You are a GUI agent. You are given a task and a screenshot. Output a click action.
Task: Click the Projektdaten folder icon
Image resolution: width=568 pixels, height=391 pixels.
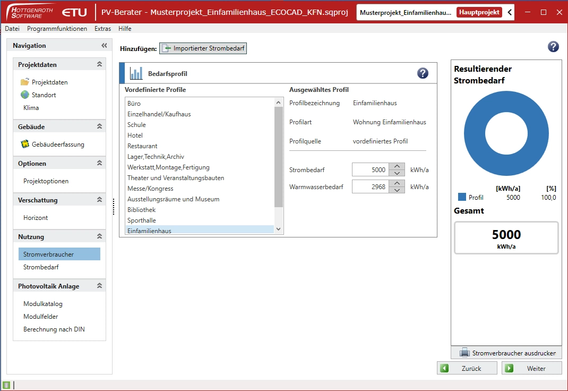[x=25, y=82]
